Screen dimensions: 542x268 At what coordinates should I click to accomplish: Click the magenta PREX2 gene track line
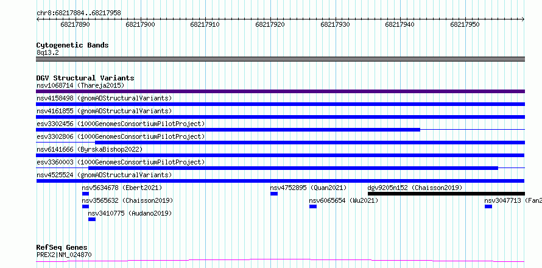coord(280,260)
